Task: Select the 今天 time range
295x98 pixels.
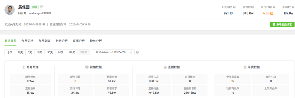Action: (x=10, y=52)
